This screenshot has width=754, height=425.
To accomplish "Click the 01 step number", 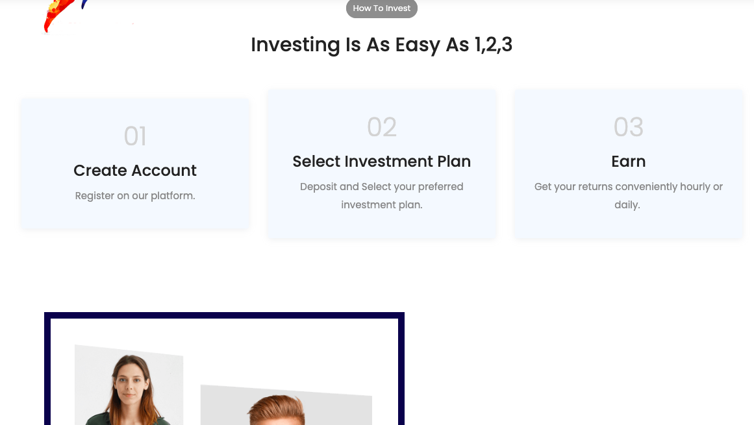I will pyautogui.click(x=135, y=136).
